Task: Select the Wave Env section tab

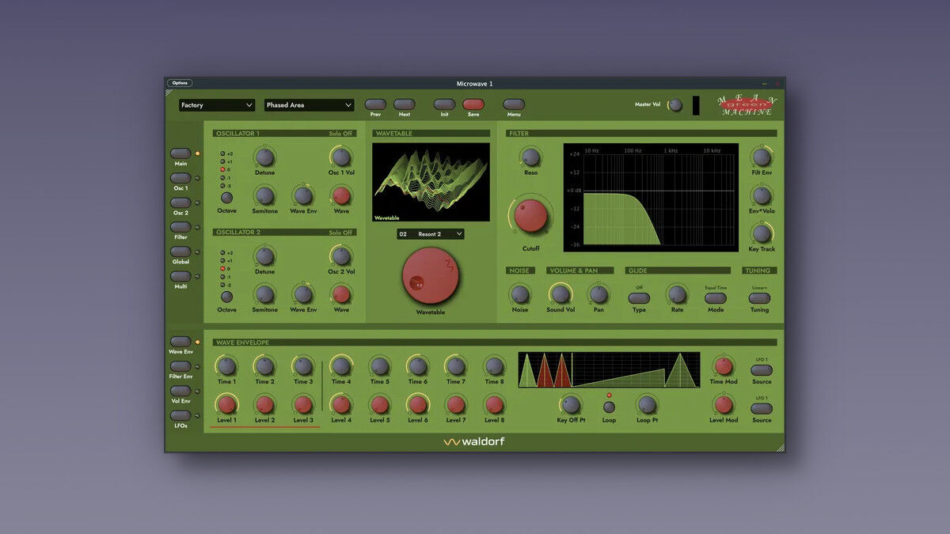Action: coord(180,342)
